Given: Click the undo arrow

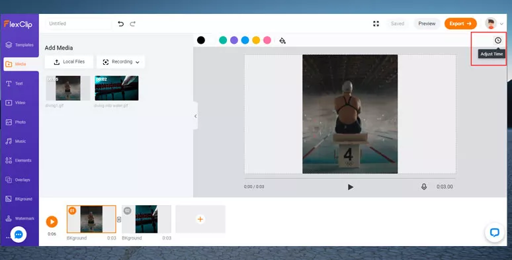Looking at the screenshot, I should 121,24.
